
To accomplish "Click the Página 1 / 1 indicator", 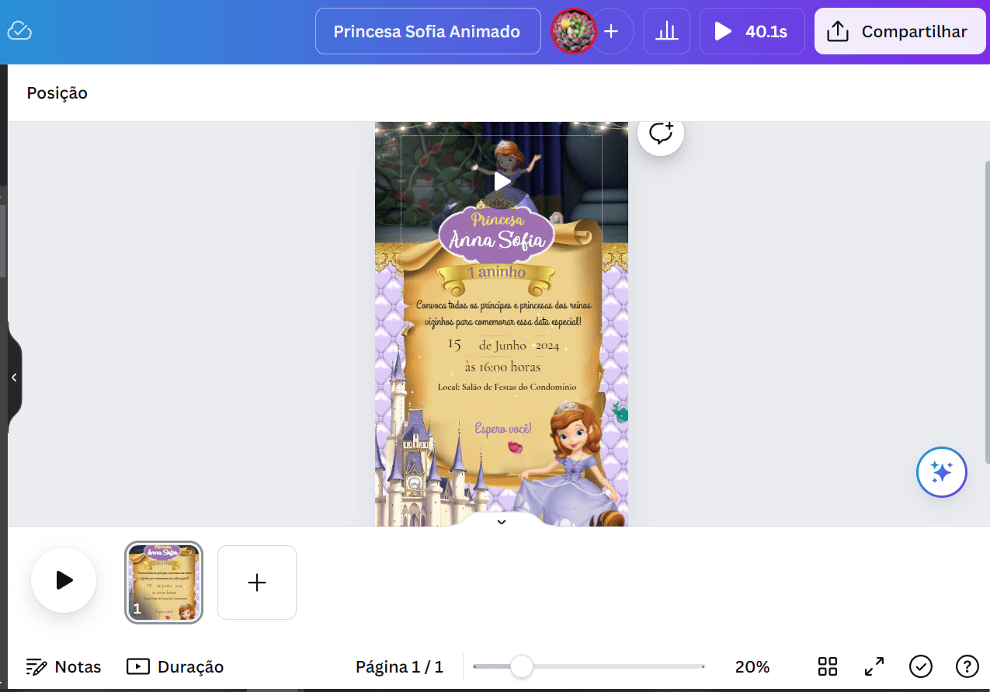I will coord(399,666).
